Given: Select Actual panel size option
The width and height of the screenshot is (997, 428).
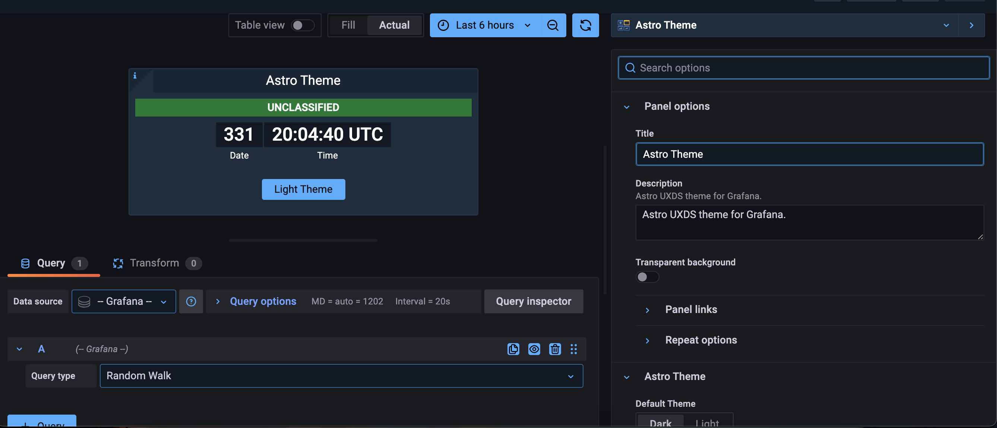Looking at the screenshot, I should click(x=394, y=25).
